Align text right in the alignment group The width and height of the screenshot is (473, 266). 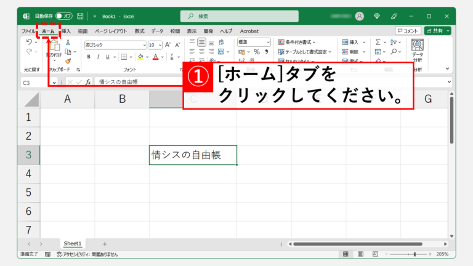coord(211,52)
